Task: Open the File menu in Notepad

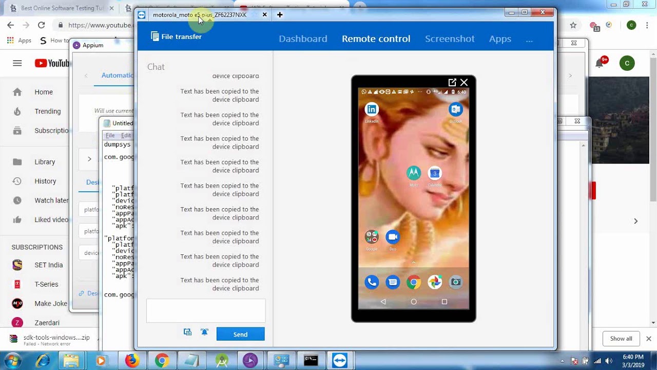Action: [x=110, y=136]
